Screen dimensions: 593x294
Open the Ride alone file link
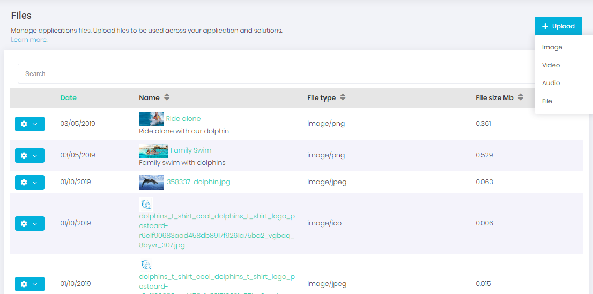(x=183, y=119)
